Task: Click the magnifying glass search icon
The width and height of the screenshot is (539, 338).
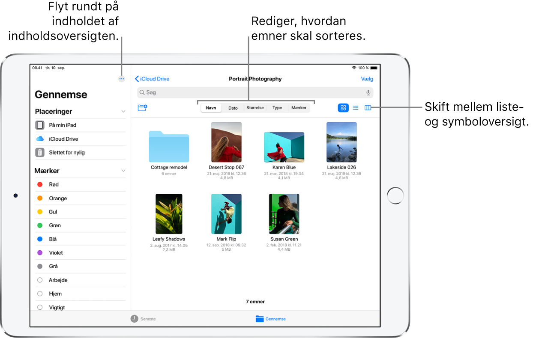Action: click(142, 92)
